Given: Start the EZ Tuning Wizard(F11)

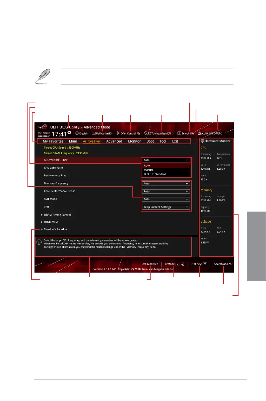Looking at the screenshot, I should 159,133.
